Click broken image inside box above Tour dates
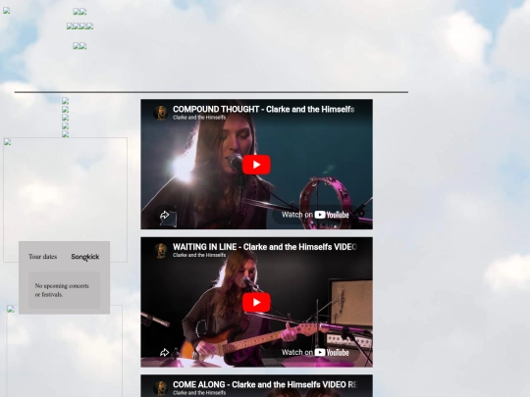The height and width of the screenshot is (397, 530). 8,142
